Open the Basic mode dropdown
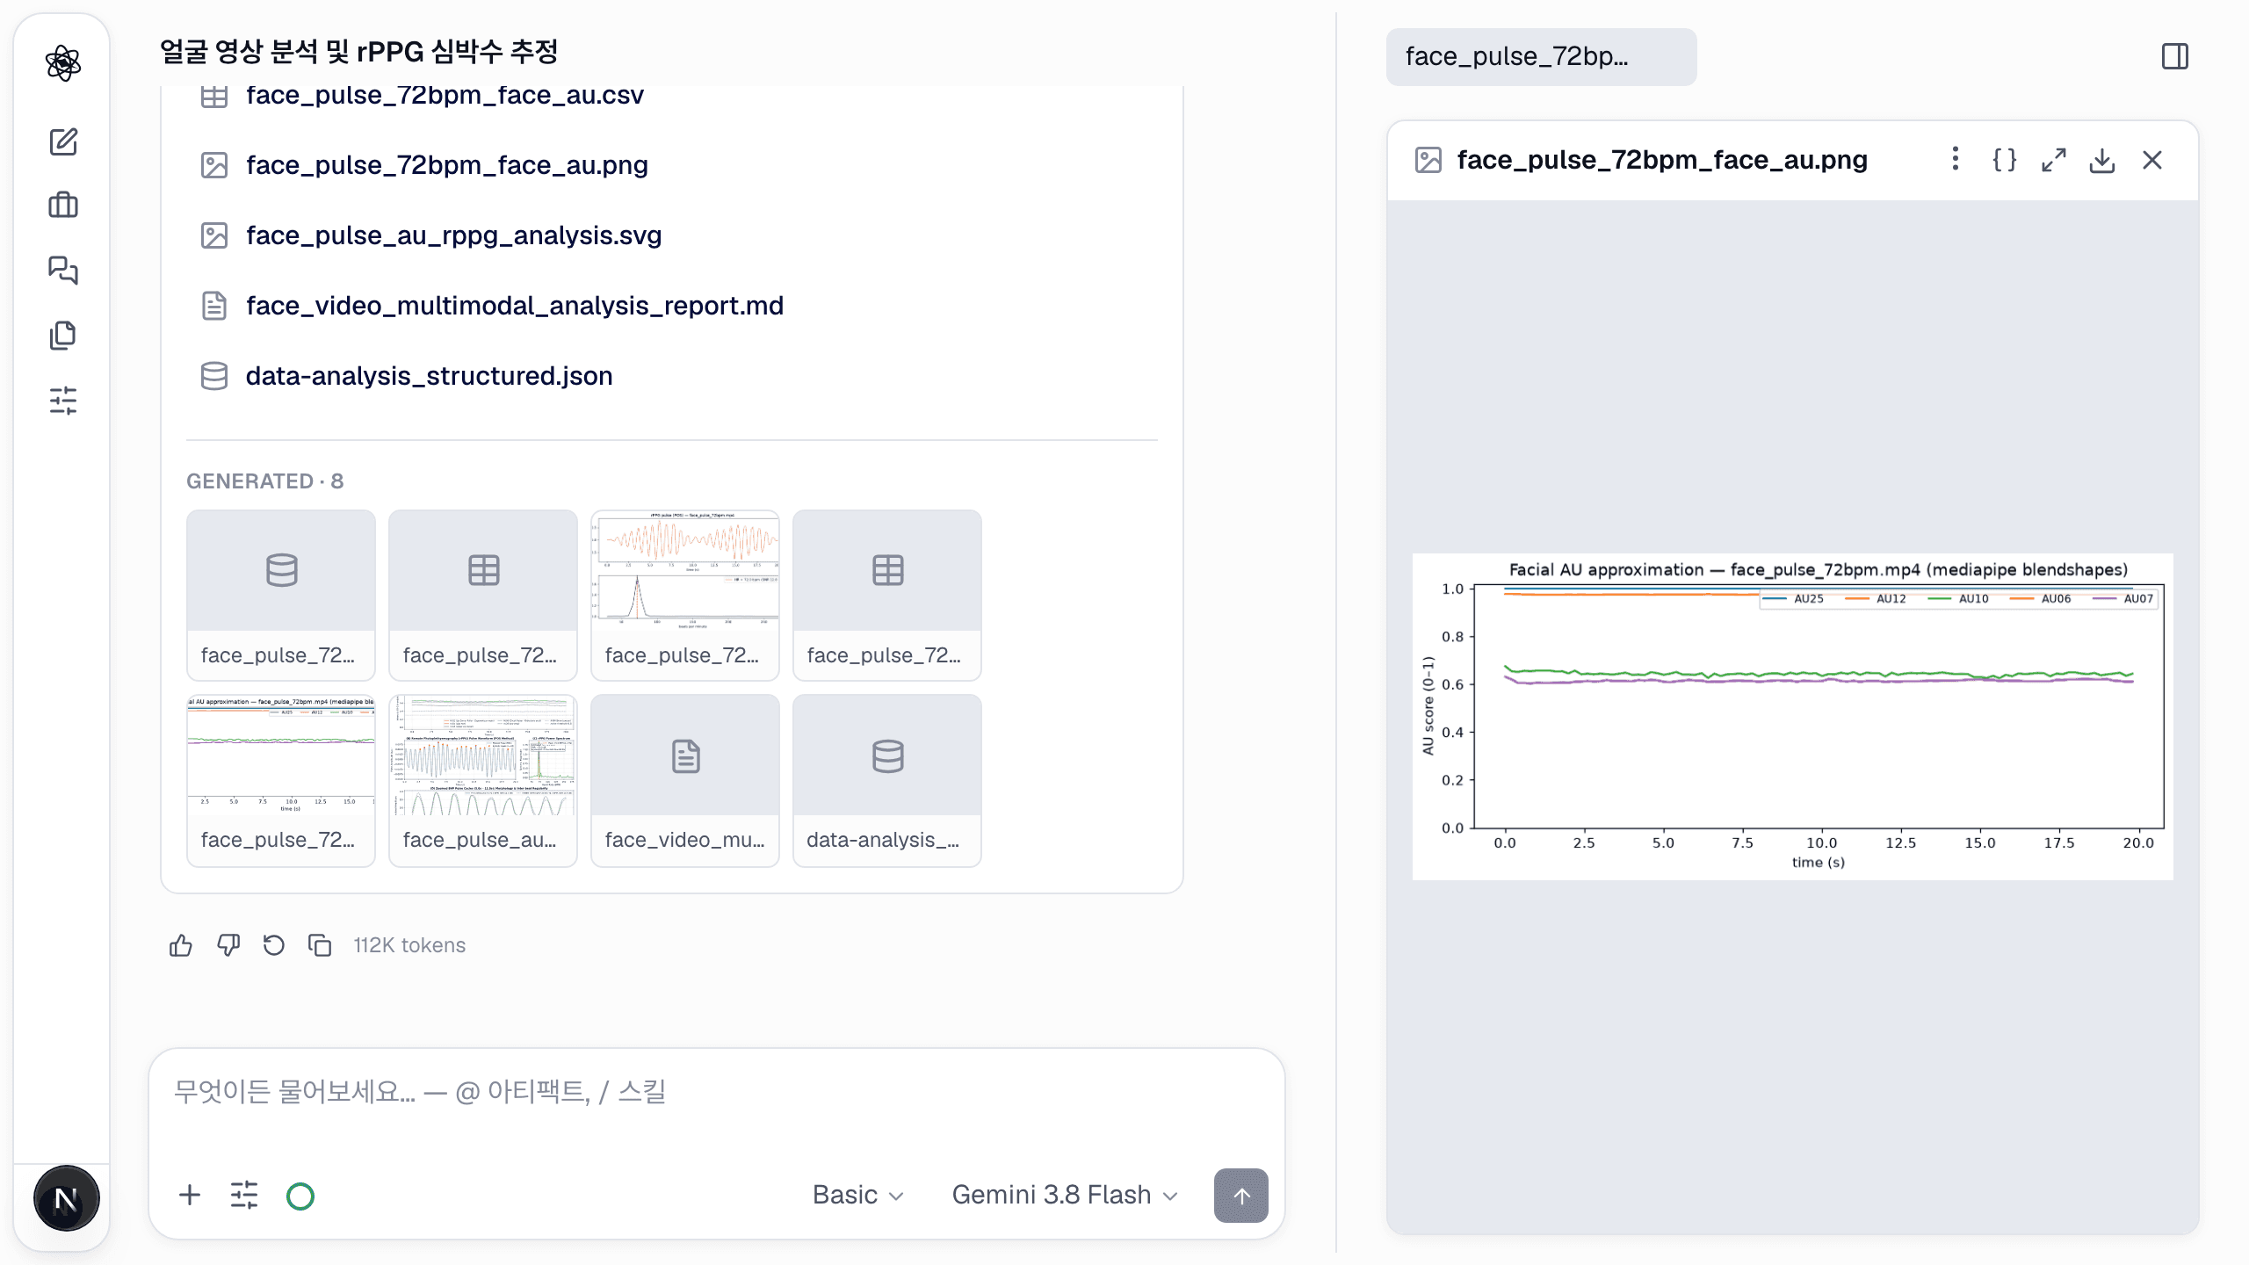Image resolution: width=2249 pixels, height=1265 pixels. pyautogui.click(x=857, y=1195)
